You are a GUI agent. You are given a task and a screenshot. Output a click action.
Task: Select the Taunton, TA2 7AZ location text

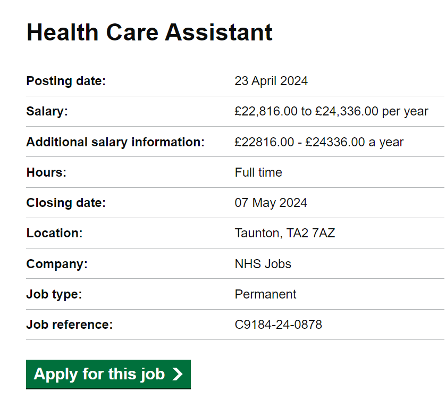point(285,233)
